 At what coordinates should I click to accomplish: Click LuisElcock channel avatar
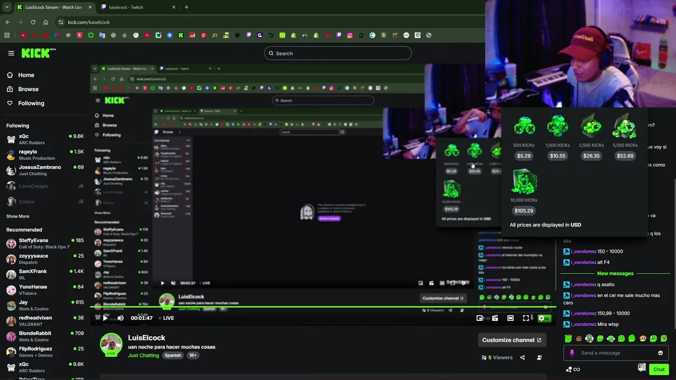coord(111,345)
